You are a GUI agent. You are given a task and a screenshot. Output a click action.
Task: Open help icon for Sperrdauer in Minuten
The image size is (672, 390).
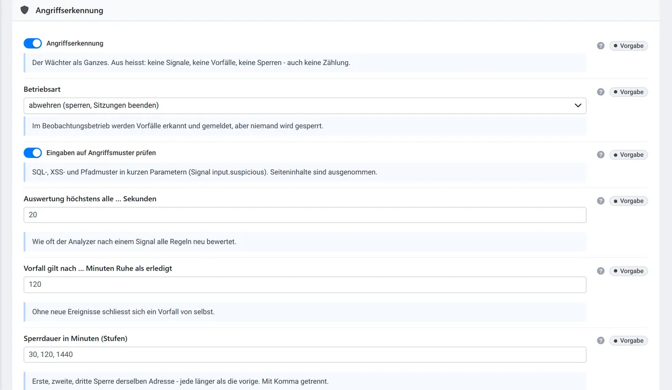point(601,341)
